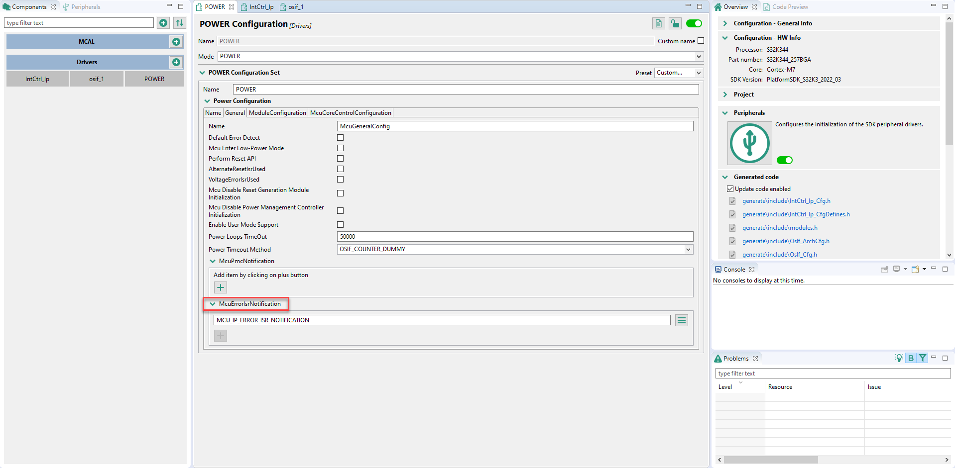This screenshot has width=955, height=468.
Task: Click the sort components icon in Components panel
Action: 179,22
